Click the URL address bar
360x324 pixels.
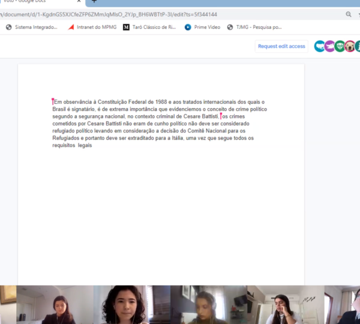[150, 14]
